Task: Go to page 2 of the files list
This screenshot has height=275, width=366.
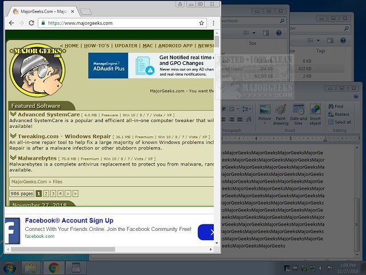Action: [x=46, y=194]
